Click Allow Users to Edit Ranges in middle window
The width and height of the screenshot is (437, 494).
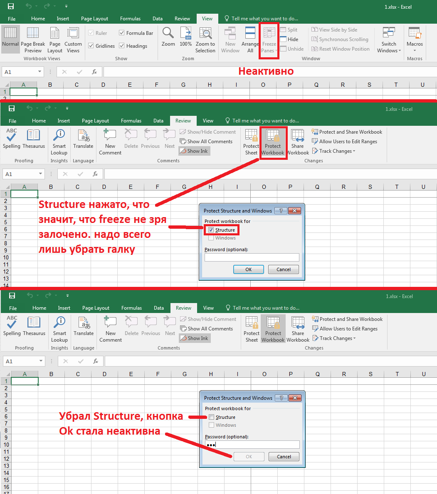[x=344, y=142]
